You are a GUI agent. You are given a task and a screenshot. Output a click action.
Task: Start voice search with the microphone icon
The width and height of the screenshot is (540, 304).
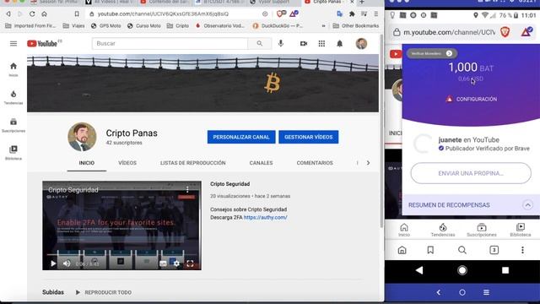[x=281, y=43]
